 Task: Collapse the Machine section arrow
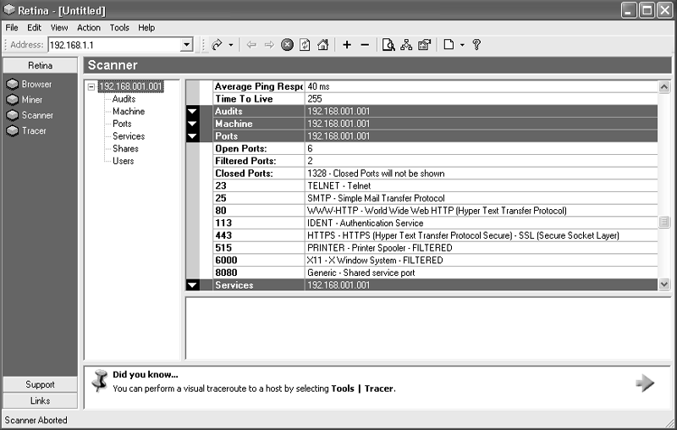[x=193, y=124]
